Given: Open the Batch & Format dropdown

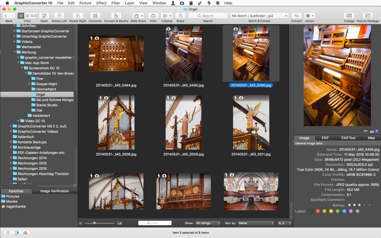Looking at the screenshot, I should pos(259,16).
